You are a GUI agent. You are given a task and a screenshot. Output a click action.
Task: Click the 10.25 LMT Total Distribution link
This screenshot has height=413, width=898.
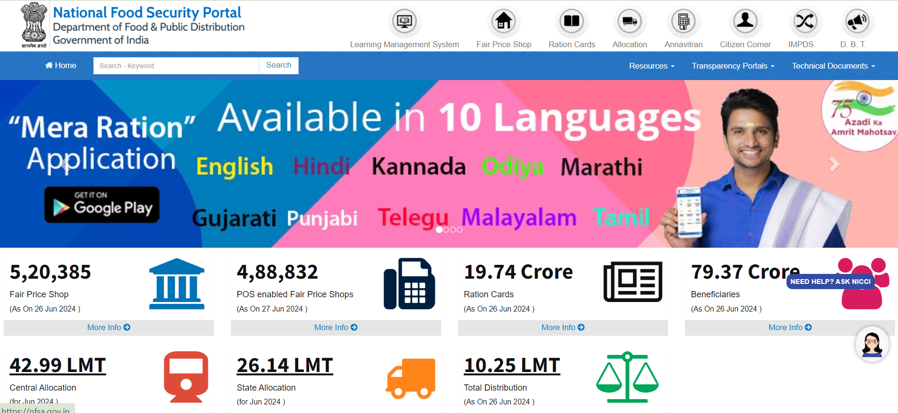[x=512, y=365]
